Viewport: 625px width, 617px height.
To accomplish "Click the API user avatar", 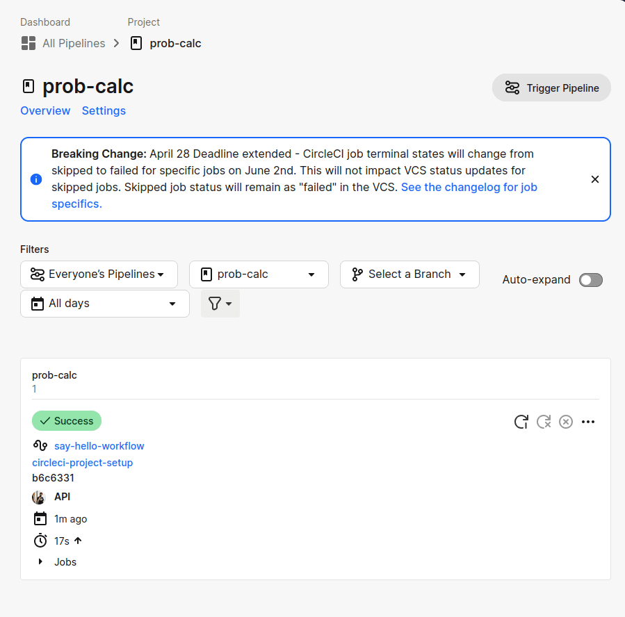I will pos(39,497).
